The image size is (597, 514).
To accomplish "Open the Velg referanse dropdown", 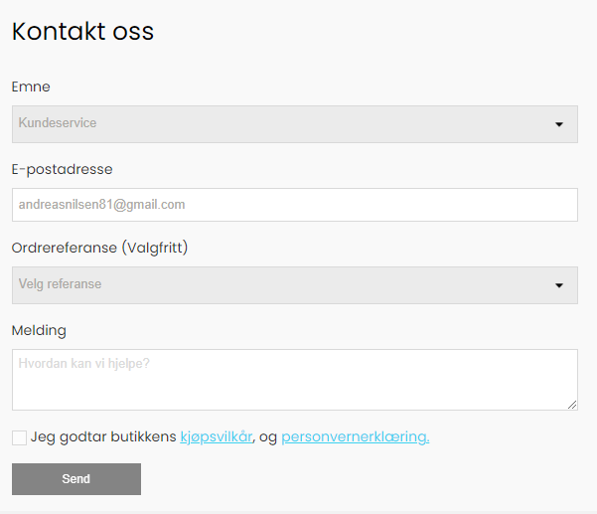I will (295, 285).
